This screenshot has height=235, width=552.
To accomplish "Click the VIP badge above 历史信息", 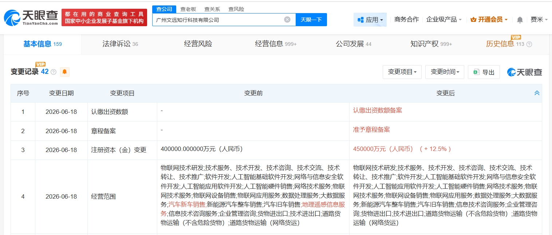I will point(516,37).
